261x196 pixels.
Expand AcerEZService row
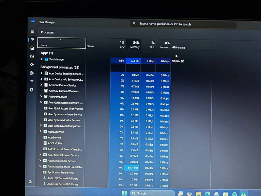tap(40, 131)
